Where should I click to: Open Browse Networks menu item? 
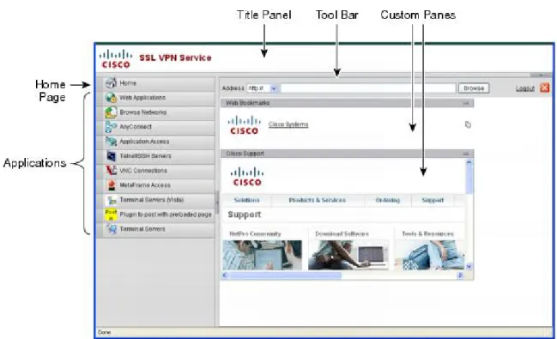[155, 112]
